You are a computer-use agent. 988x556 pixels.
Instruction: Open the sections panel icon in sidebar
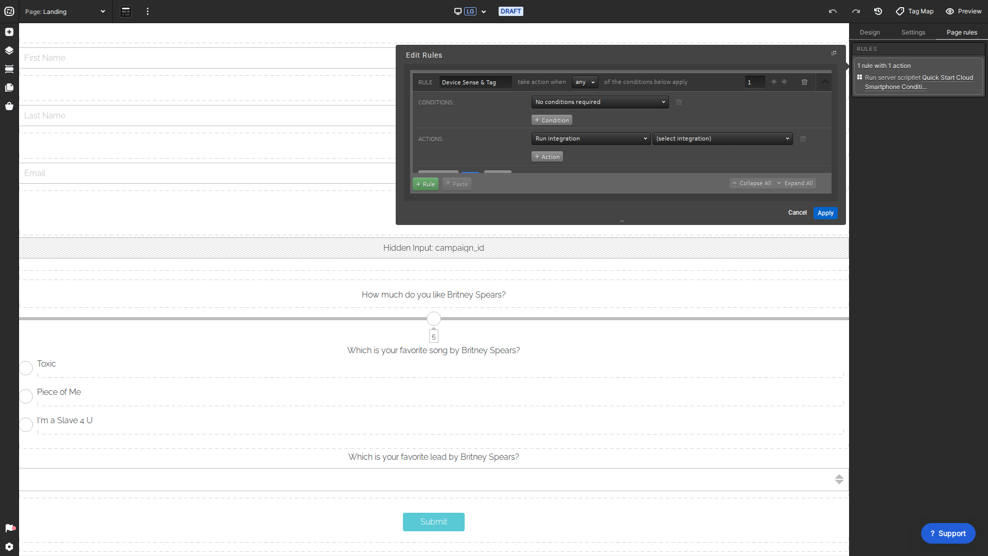coord(9,69)
